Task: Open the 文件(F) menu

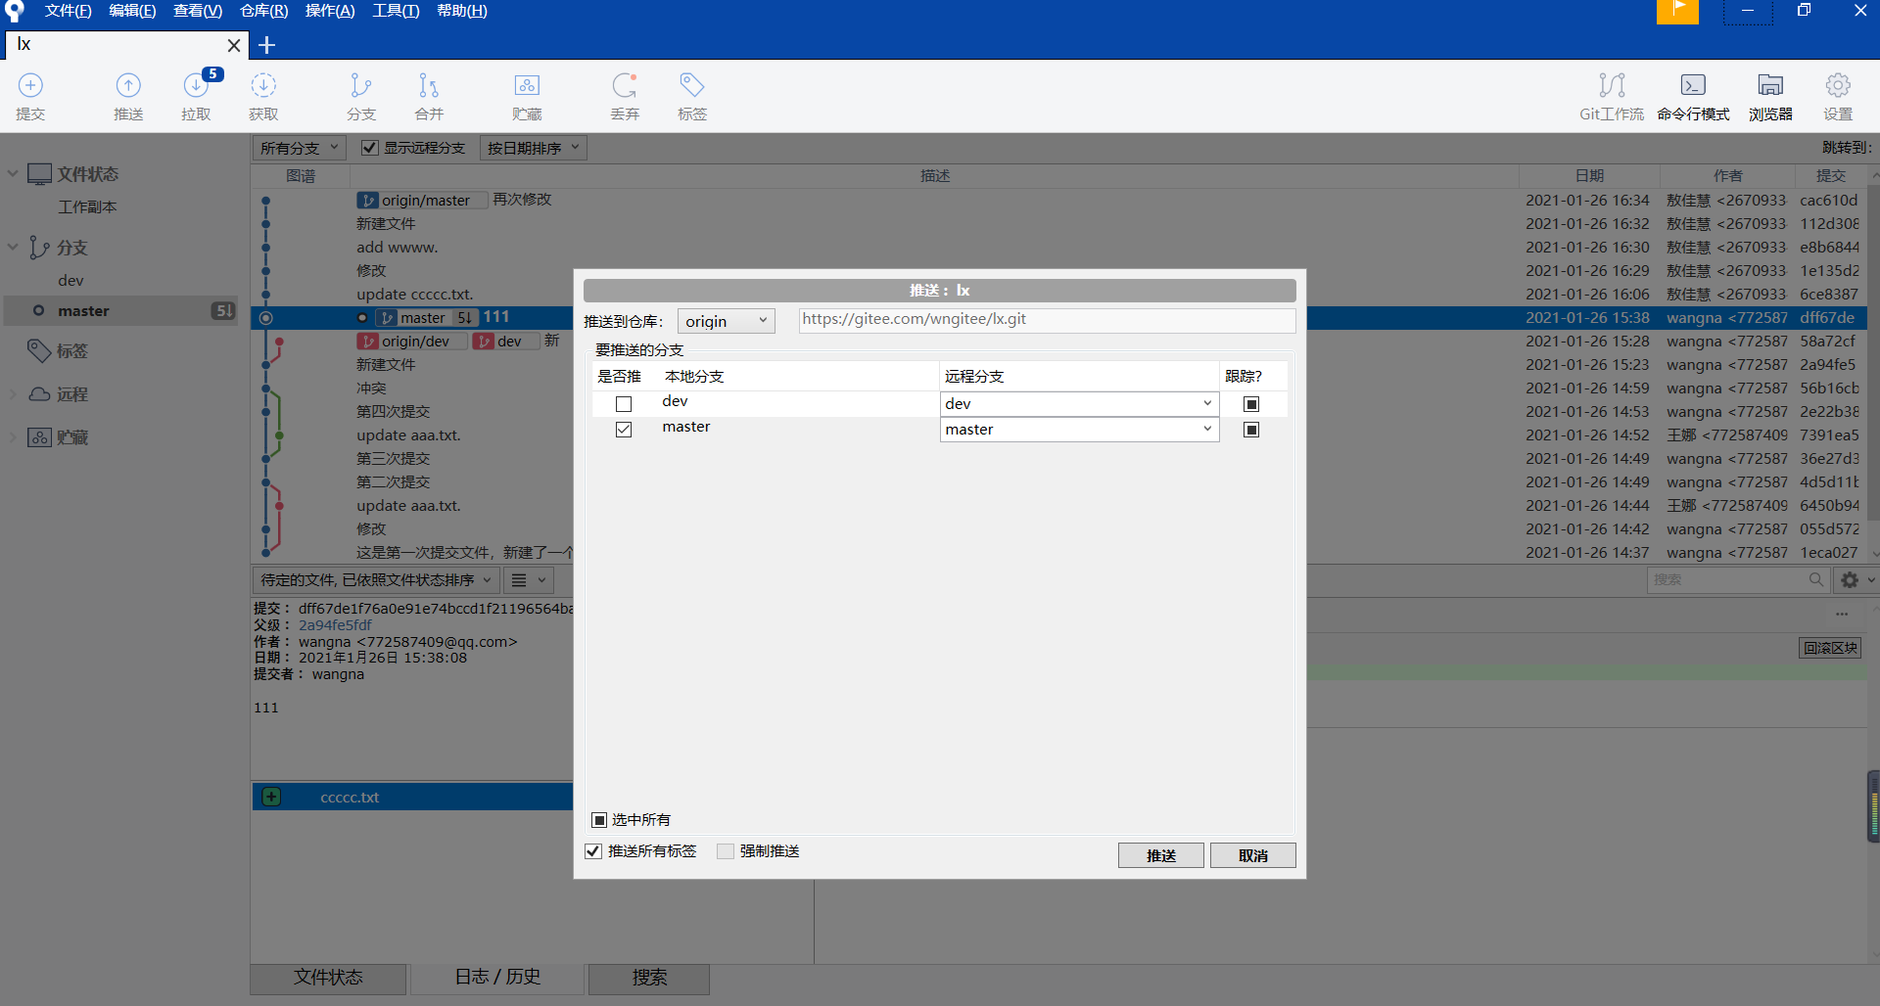Action: point(68,11)
